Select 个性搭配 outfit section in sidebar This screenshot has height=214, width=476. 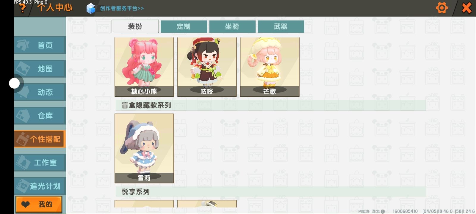click(40, 139)
